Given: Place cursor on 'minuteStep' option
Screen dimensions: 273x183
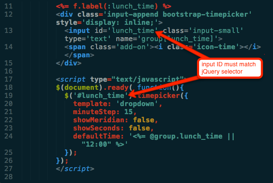Looking at the screenshot, I should tap(94, 112).
